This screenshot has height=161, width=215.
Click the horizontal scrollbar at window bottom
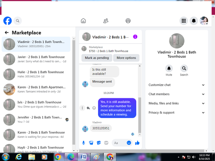point(142,151)
